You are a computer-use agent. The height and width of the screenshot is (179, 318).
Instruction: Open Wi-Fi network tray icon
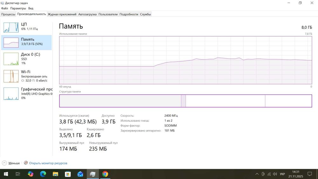269,174
